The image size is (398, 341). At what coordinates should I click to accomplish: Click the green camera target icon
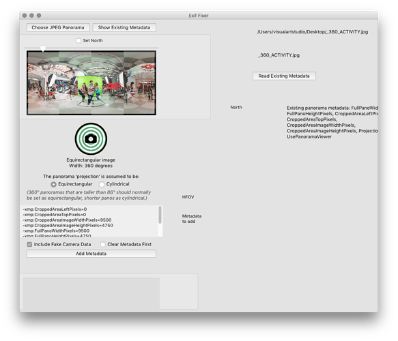coord(91,139)
